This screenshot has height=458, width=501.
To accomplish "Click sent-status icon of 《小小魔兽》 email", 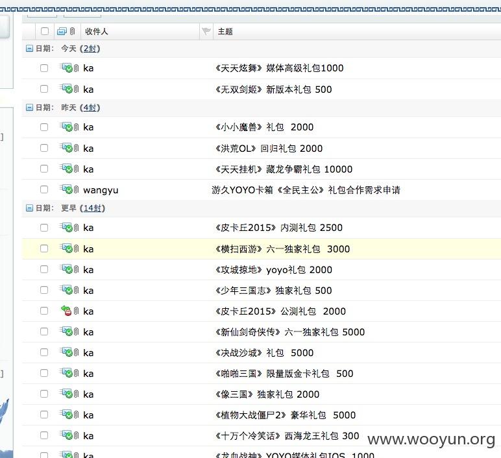I will [67, 127].
